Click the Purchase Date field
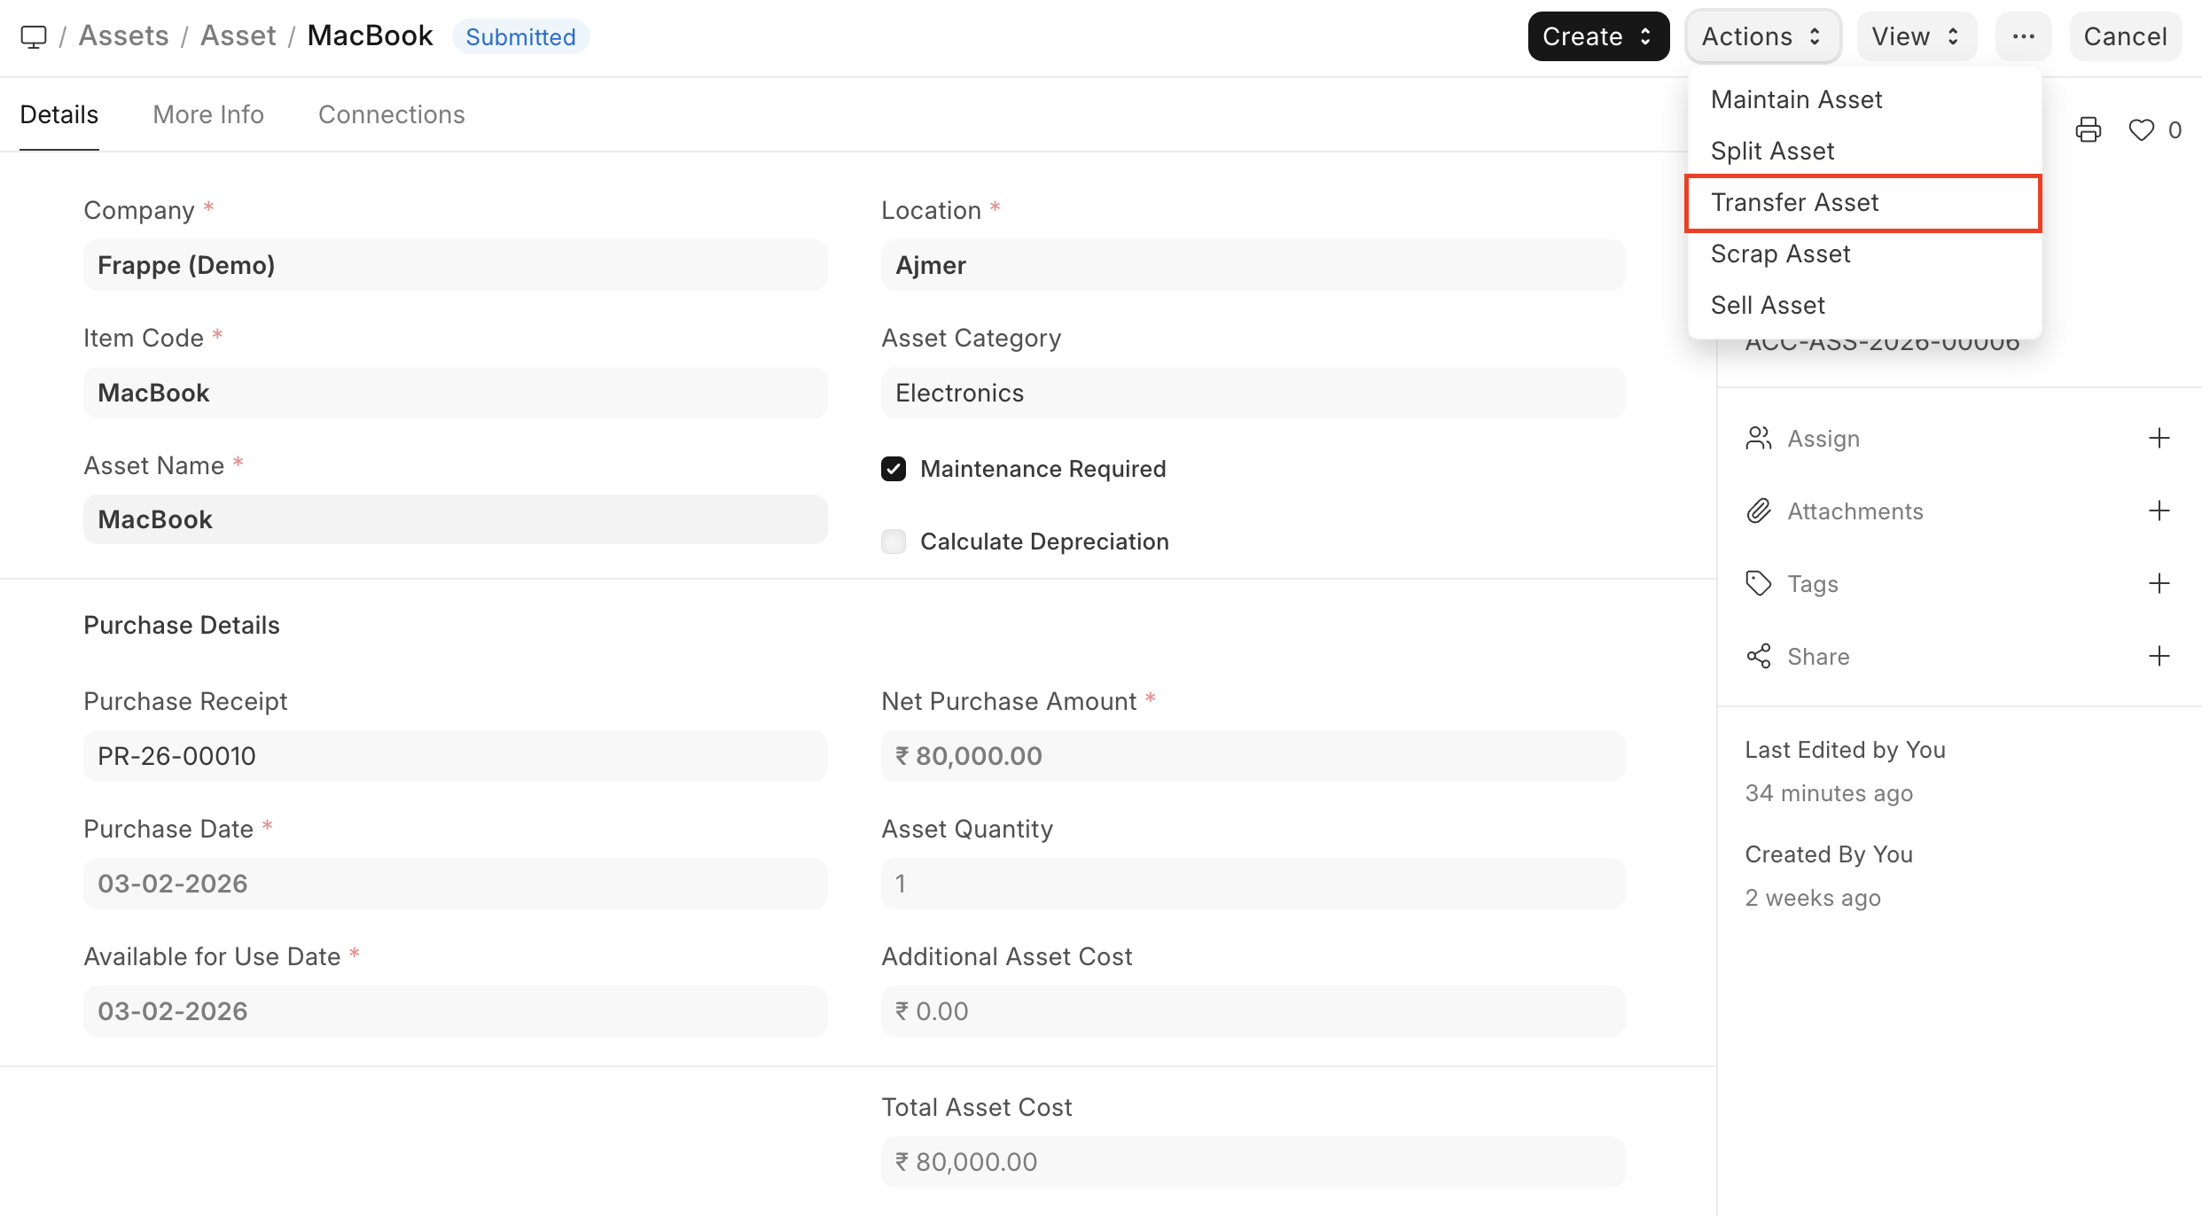2202x1216 pixels. (456, 884)
